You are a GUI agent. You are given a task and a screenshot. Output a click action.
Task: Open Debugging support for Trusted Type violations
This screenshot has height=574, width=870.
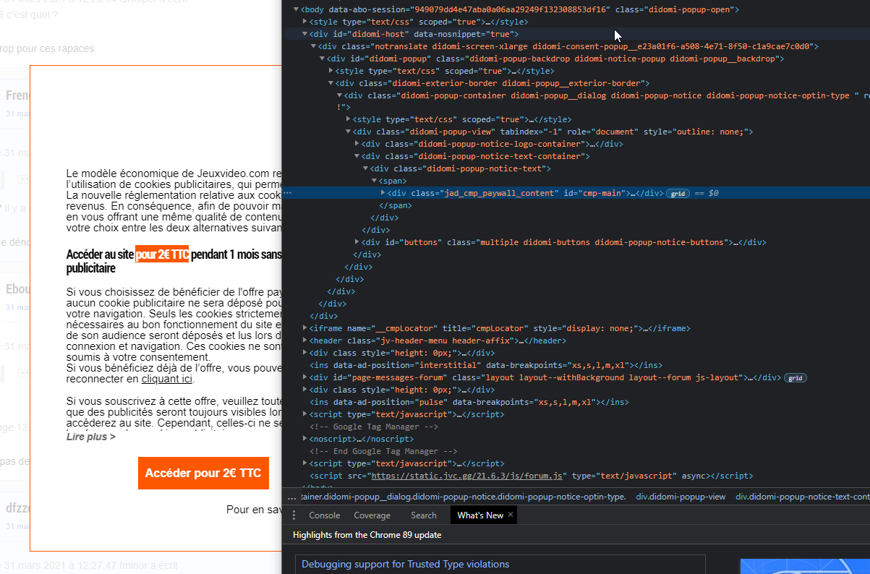[x=405, y=564]
